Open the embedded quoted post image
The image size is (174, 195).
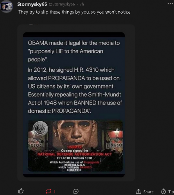74,105
